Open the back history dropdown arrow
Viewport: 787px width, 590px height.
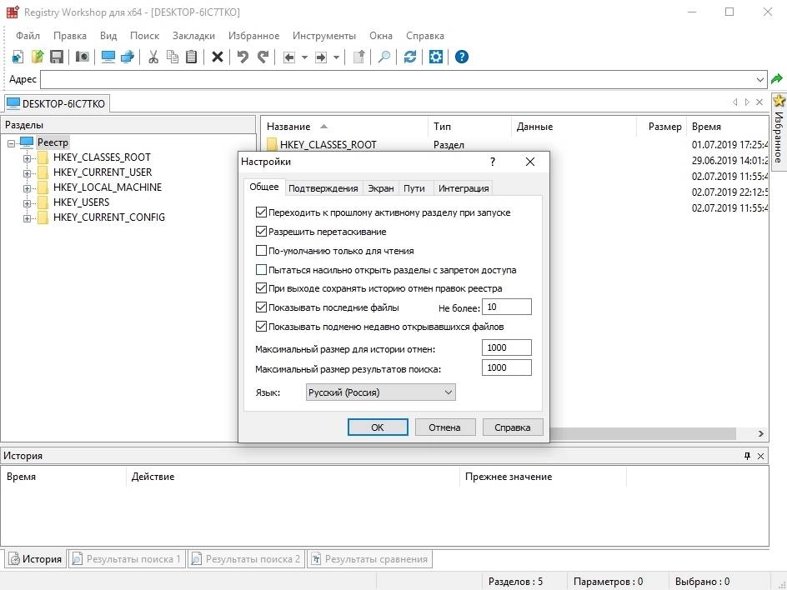pyautogui.click(x=304, y=57)
